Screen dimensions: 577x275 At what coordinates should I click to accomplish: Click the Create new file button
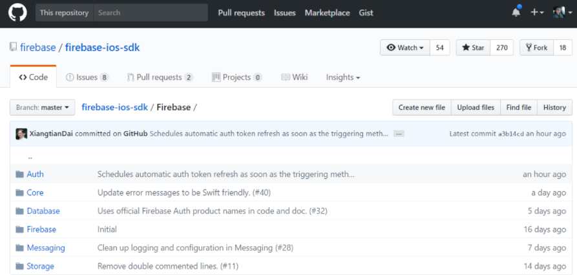tap(421, 108)
